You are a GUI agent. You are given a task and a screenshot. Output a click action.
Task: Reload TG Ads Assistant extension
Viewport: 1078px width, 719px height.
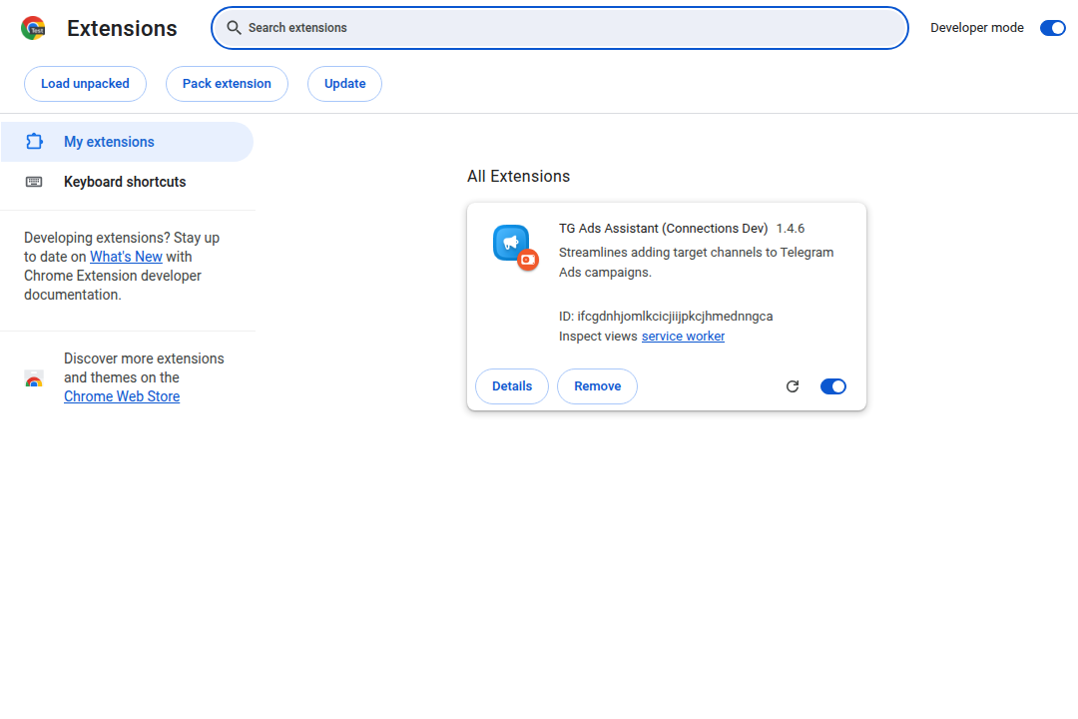pyautogui.click(x=793, y=386)
